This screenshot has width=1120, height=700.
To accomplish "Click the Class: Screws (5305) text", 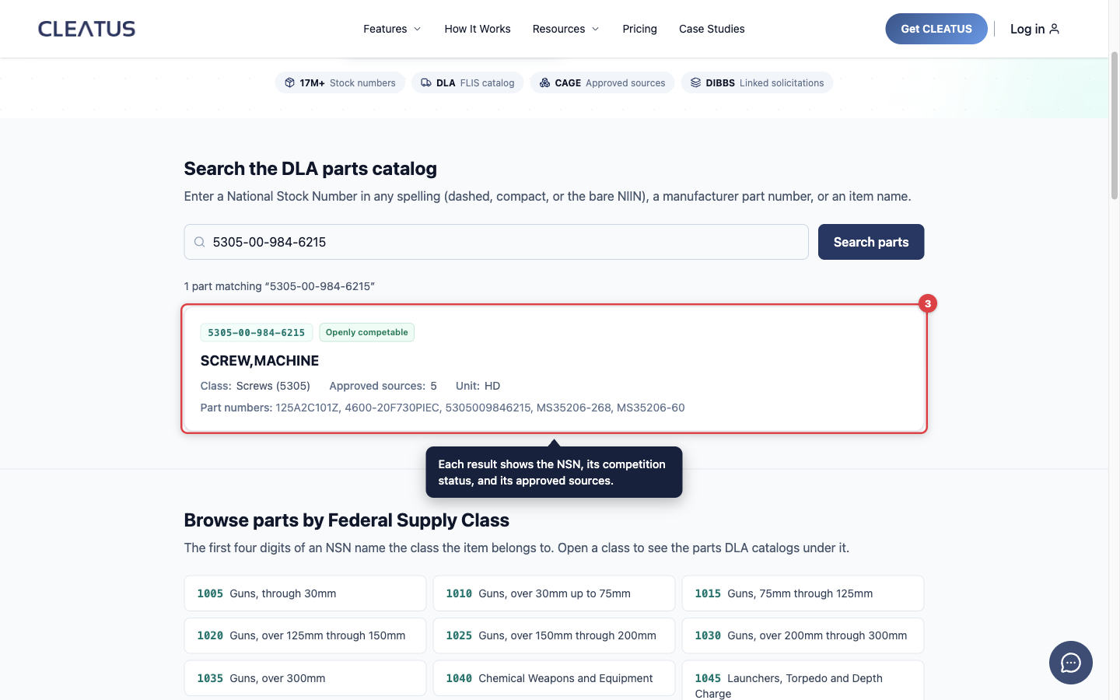I will [x=255, y=386].
